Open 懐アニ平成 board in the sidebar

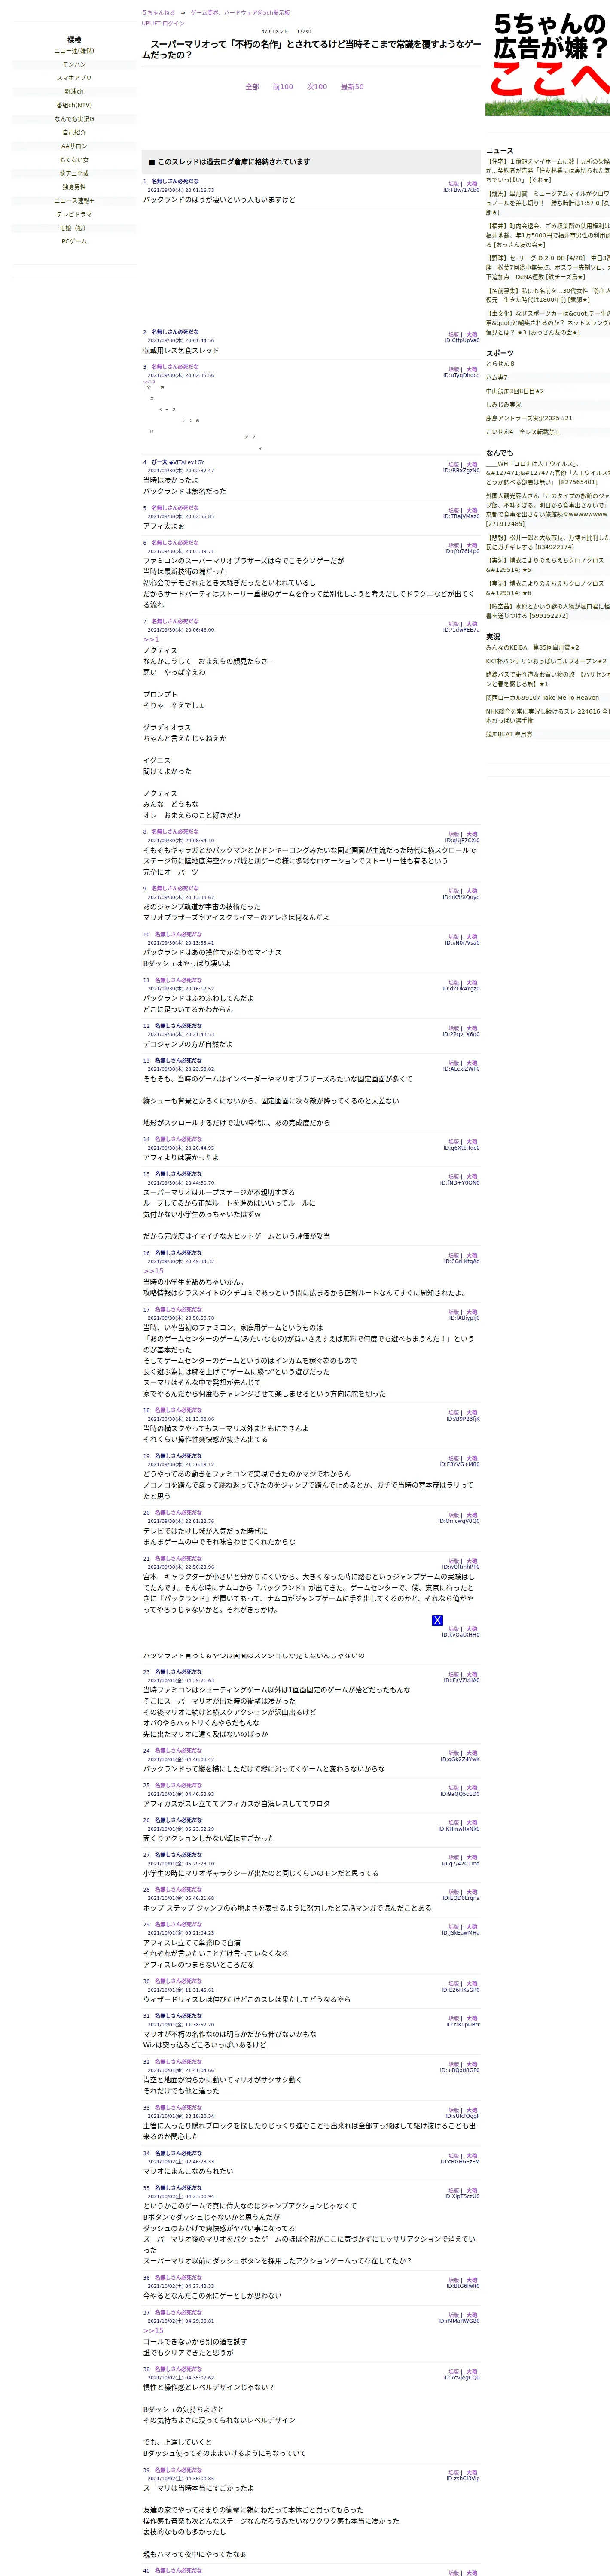pos(74,173)
